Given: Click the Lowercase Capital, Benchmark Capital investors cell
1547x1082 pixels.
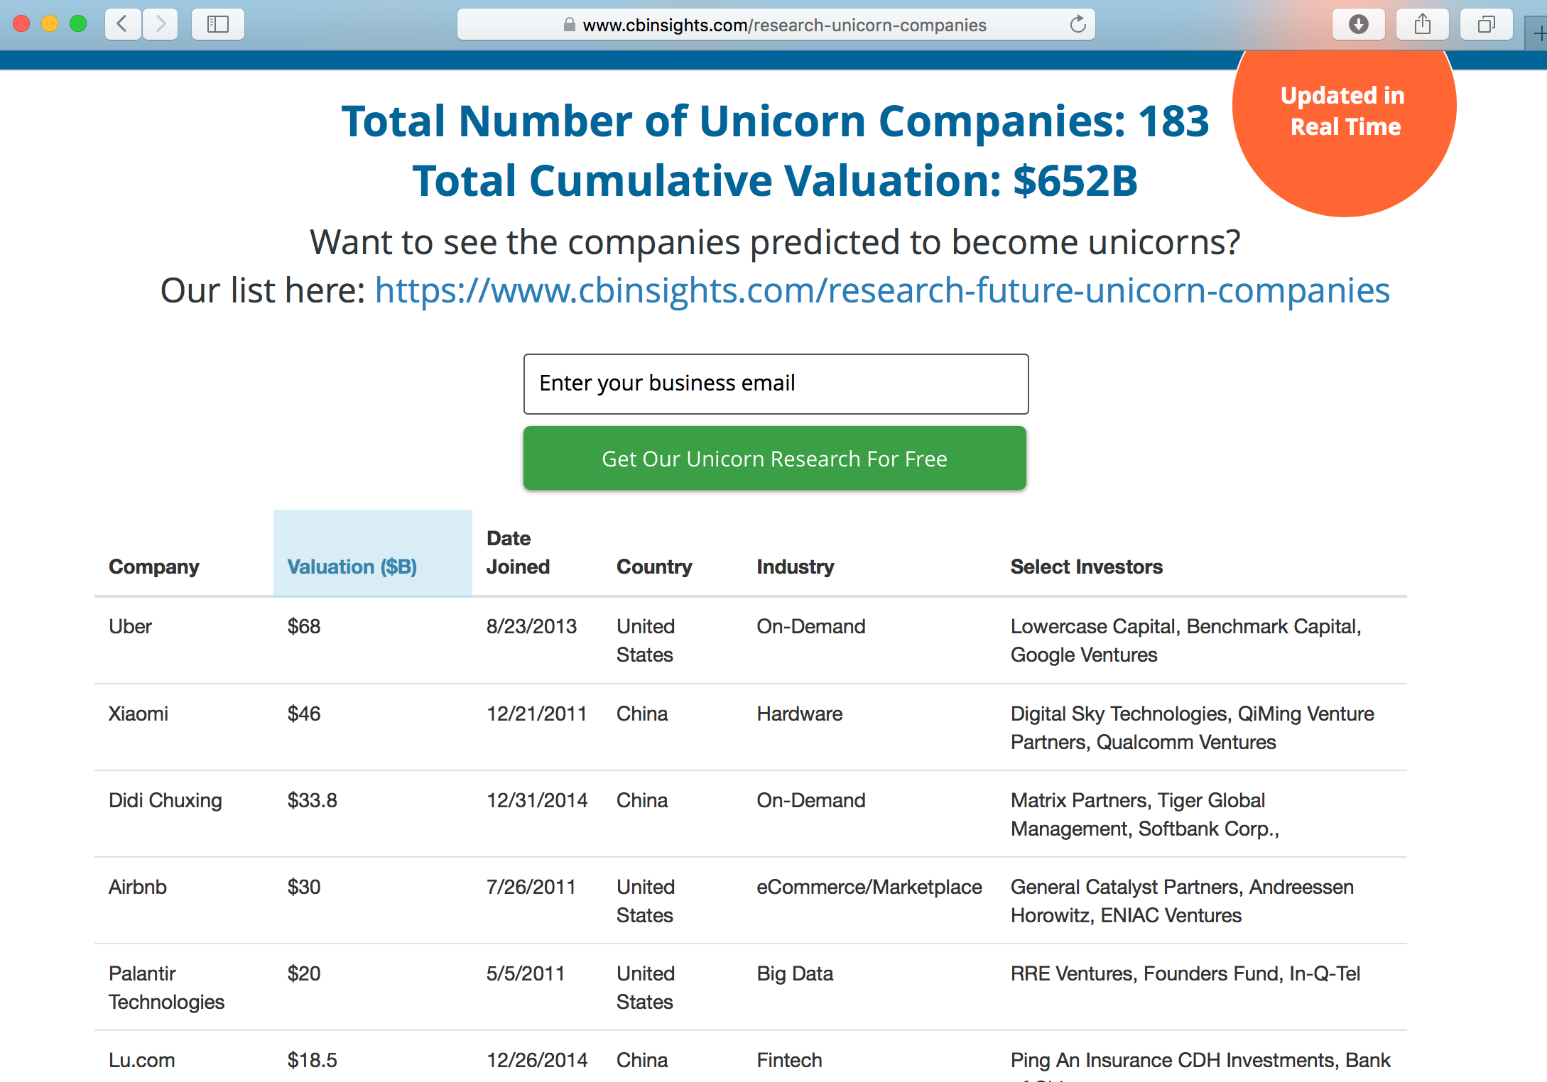Looking at the screenshot, I should 1186,640.
